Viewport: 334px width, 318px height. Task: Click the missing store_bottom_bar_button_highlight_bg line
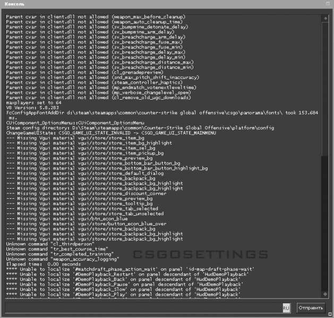click(x=107, y=169)
